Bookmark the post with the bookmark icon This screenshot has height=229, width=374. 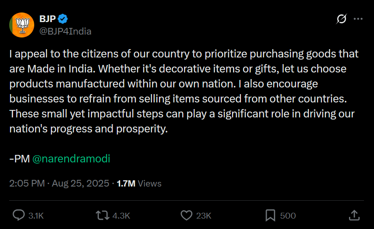coord(270,215)
